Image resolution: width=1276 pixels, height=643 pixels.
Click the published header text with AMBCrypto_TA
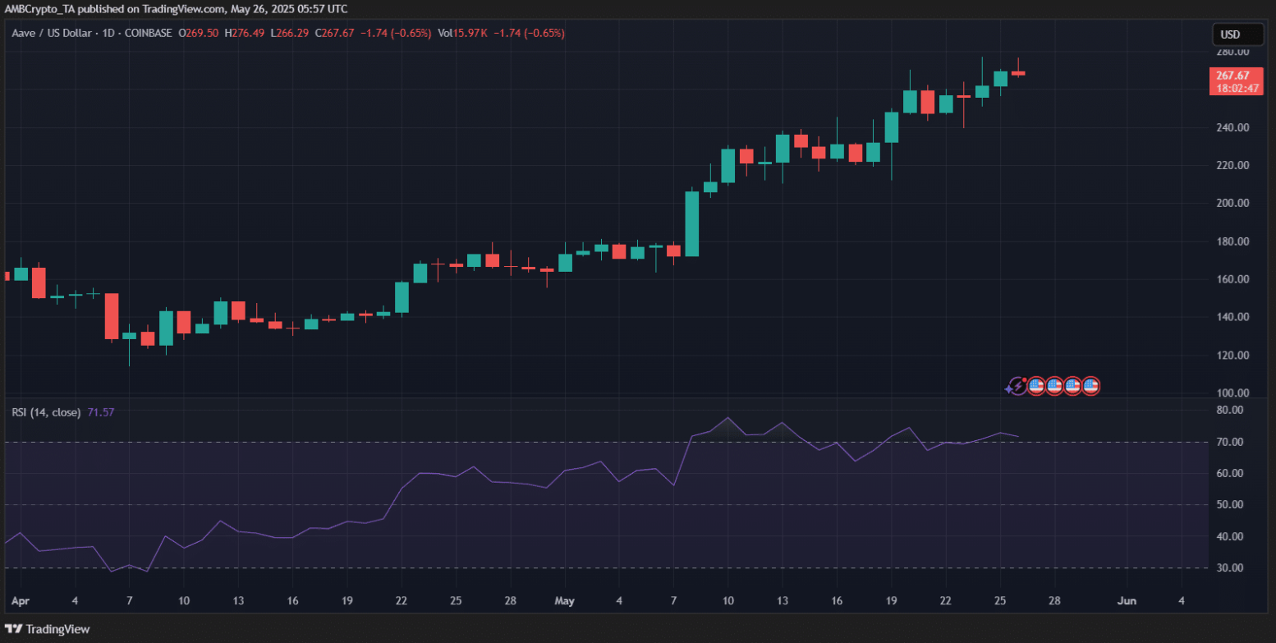click(176, 9)
